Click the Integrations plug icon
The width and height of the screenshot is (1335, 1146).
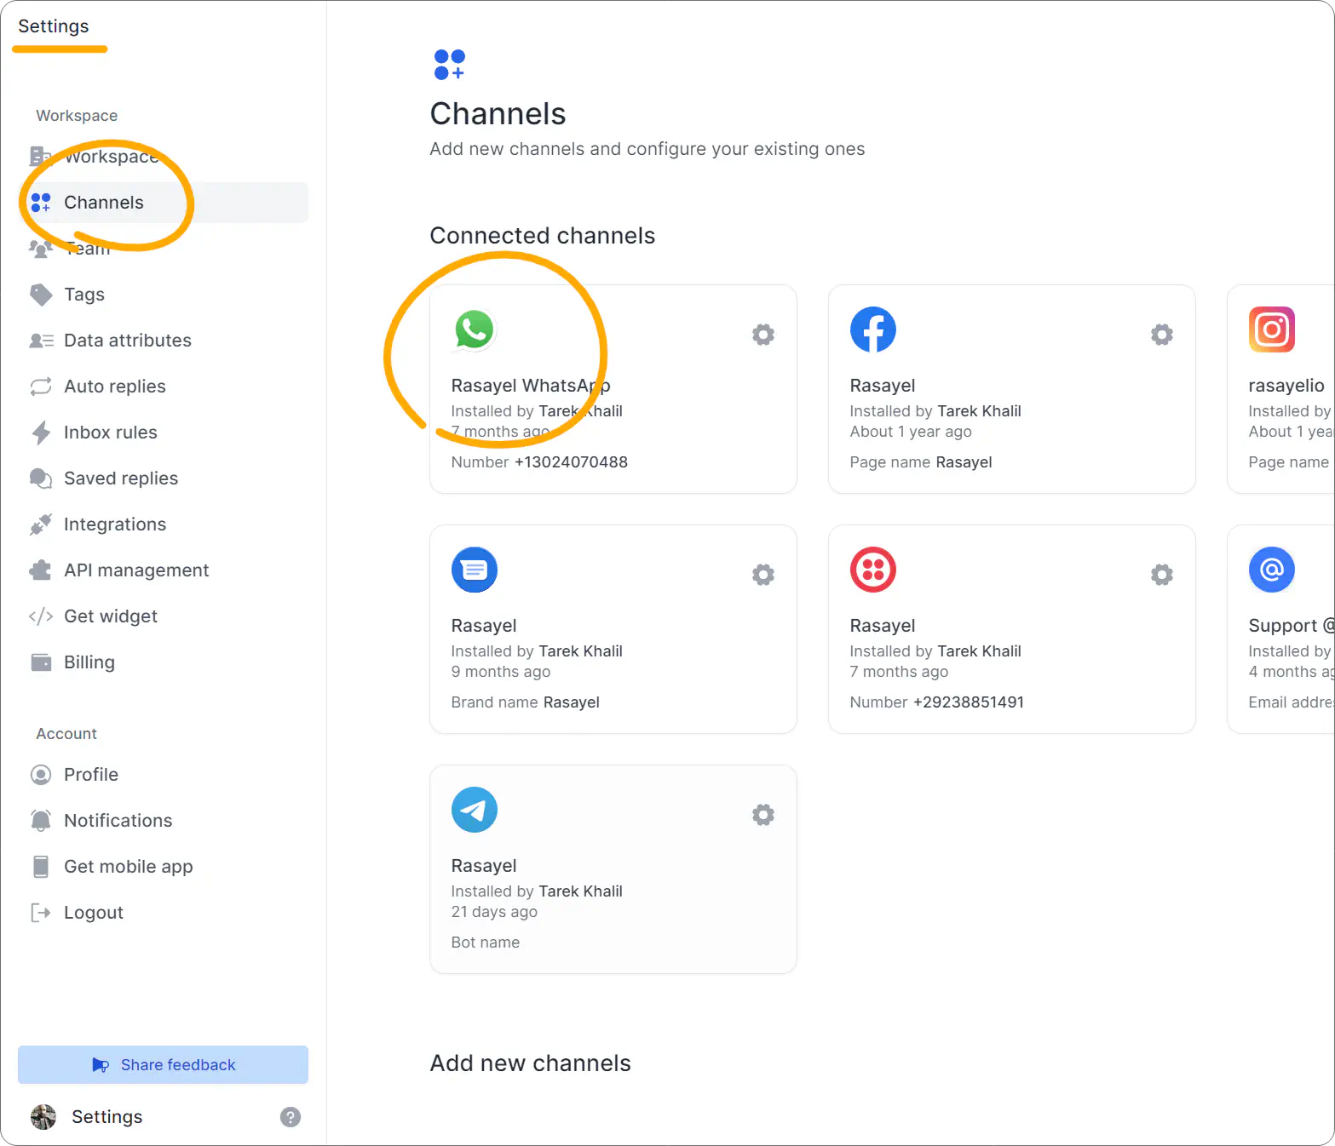click(x=41, y=524)
